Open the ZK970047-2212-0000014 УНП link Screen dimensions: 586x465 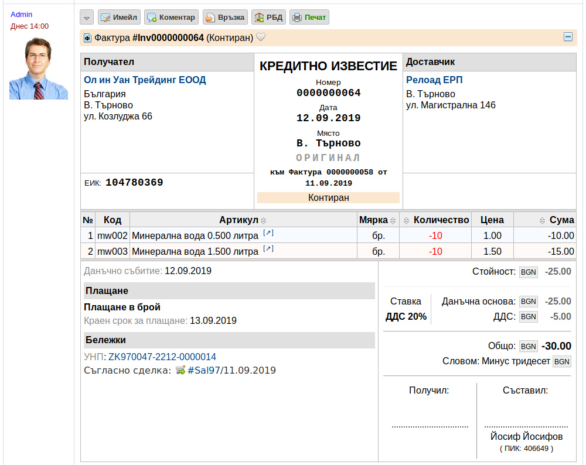click(162, 357)
